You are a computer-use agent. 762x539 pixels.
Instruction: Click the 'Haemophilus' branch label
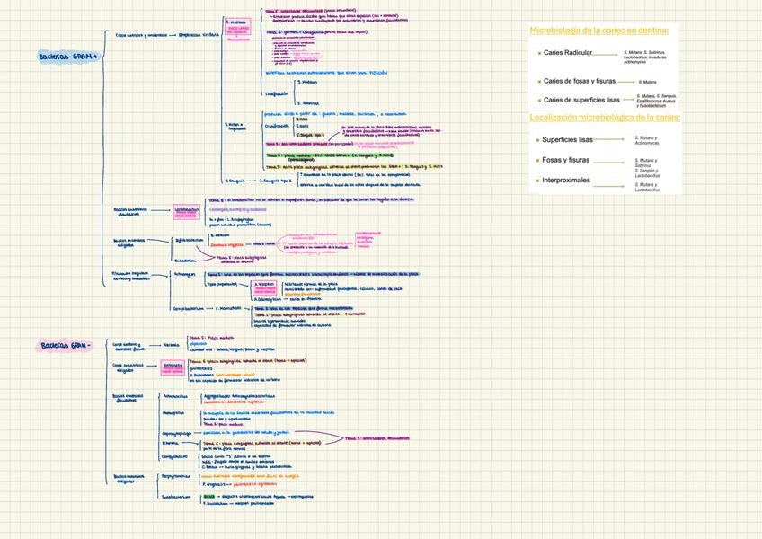[173, 413]
